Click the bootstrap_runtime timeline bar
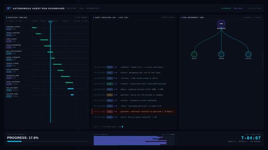This screenshot has height=150, width=268. click(x=34, y=27)
